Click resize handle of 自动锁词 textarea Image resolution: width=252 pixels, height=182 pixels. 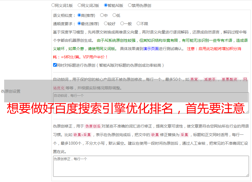pos(247,112)
